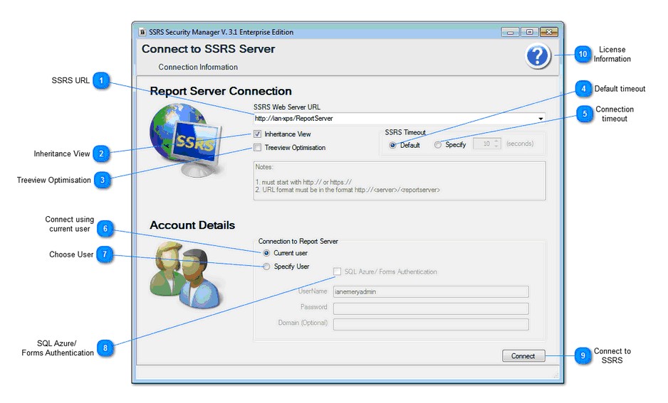The height and width of the screenshot is (403, 668).
Task: Click the UserName text field
Action: [431, 291]
